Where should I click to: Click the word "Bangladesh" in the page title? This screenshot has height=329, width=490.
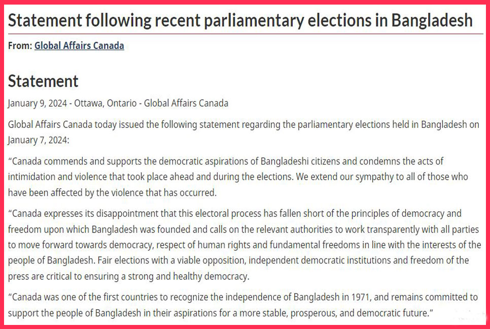[432, 20]
